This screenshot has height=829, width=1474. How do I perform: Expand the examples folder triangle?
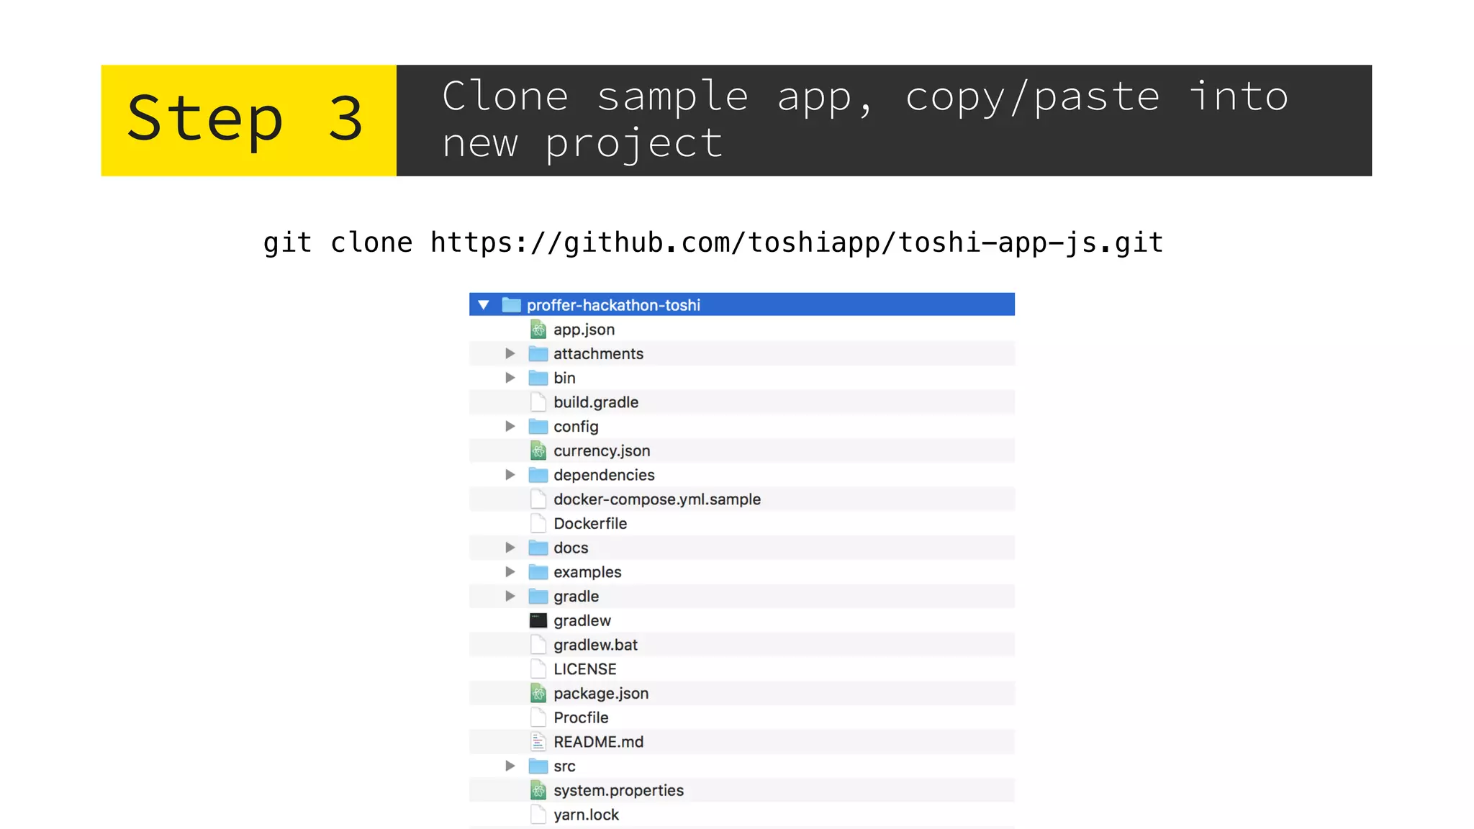(x=510, y=572)
